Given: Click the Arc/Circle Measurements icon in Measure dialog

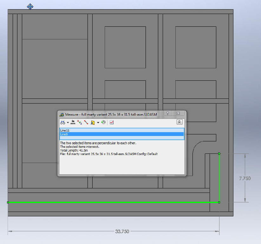Looking at the screenshot, I should coord(62,122).
